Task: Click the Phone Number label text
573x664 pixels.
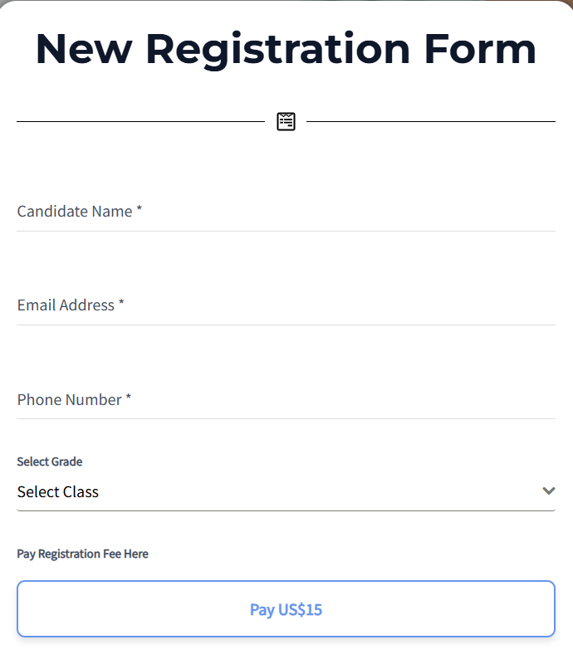Action: (69, 400)
